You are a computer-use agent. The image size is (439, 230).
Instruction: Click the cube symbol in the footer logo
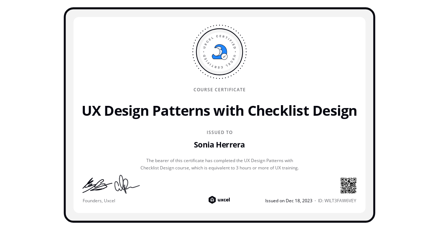[213, 200]
